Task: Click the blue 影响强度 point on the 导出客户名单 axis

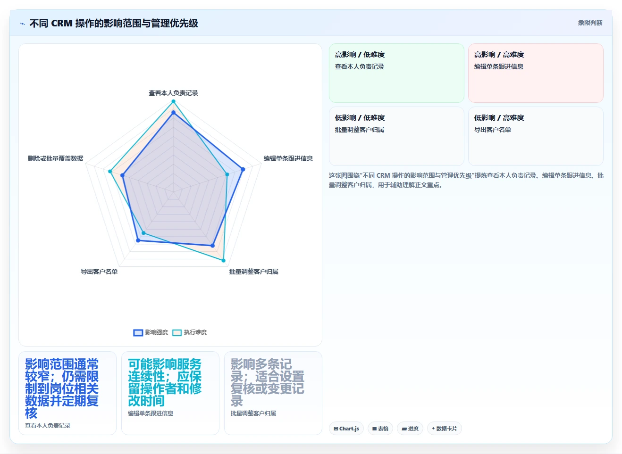Action: [138, 240]
